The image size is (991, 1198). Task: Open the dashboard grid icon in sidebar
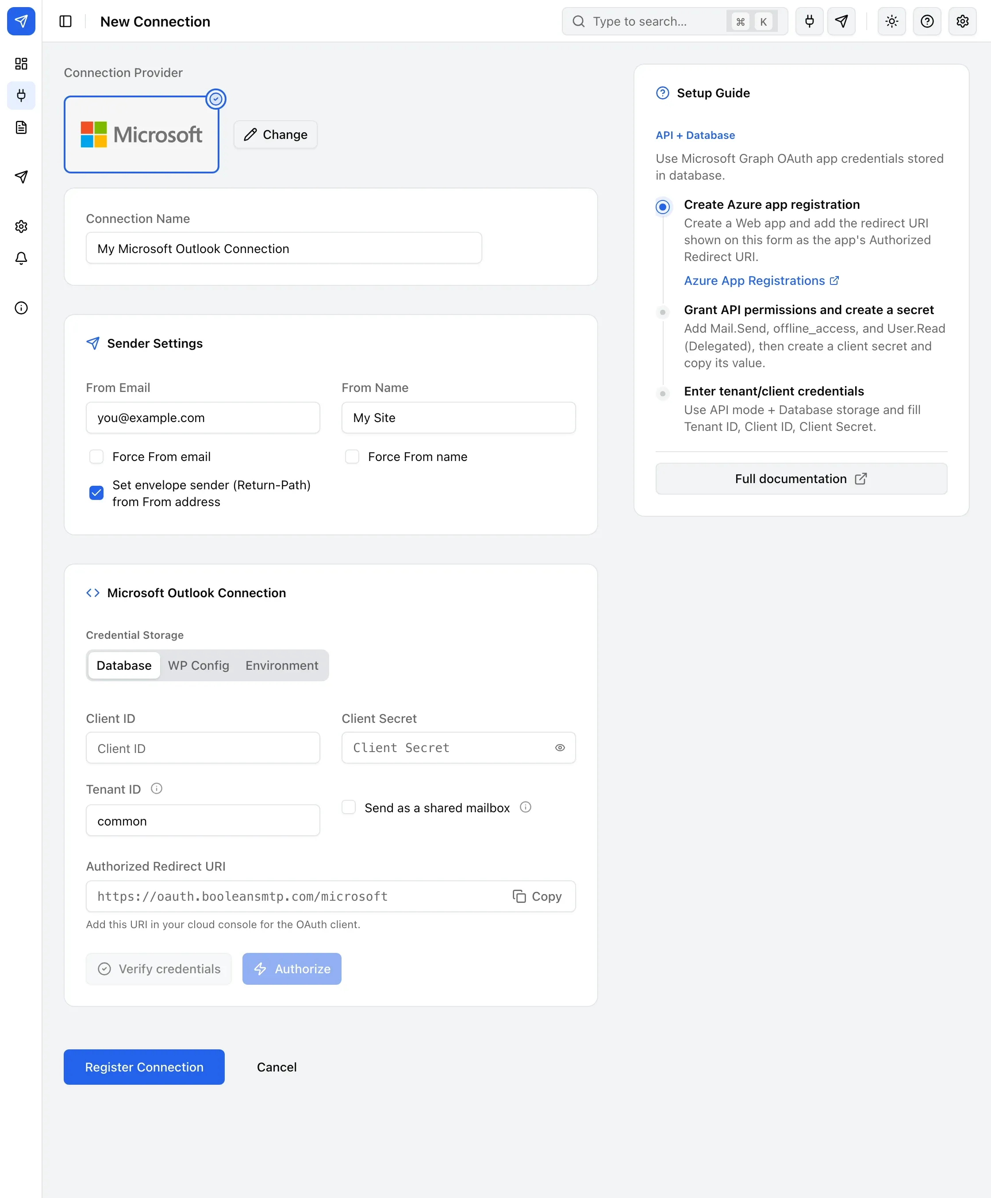[21, 63]
